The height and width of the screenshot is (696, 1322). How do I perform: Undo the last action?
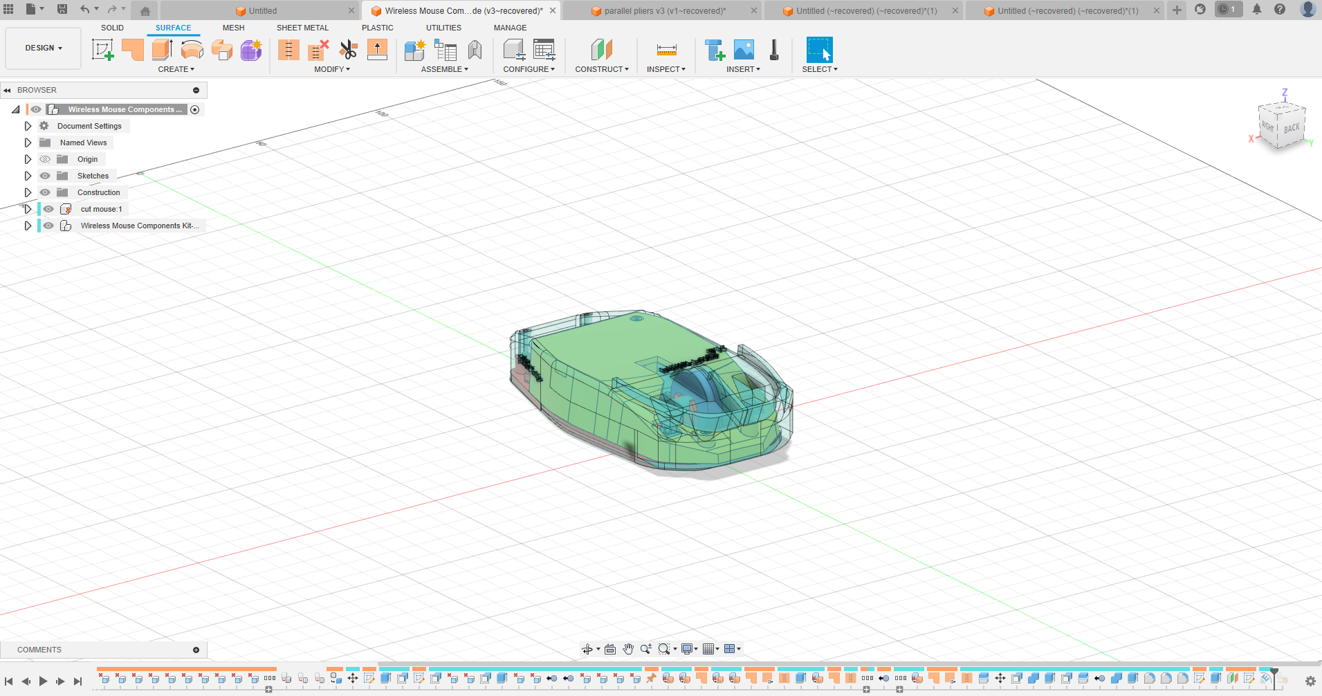tap(84, 9)
